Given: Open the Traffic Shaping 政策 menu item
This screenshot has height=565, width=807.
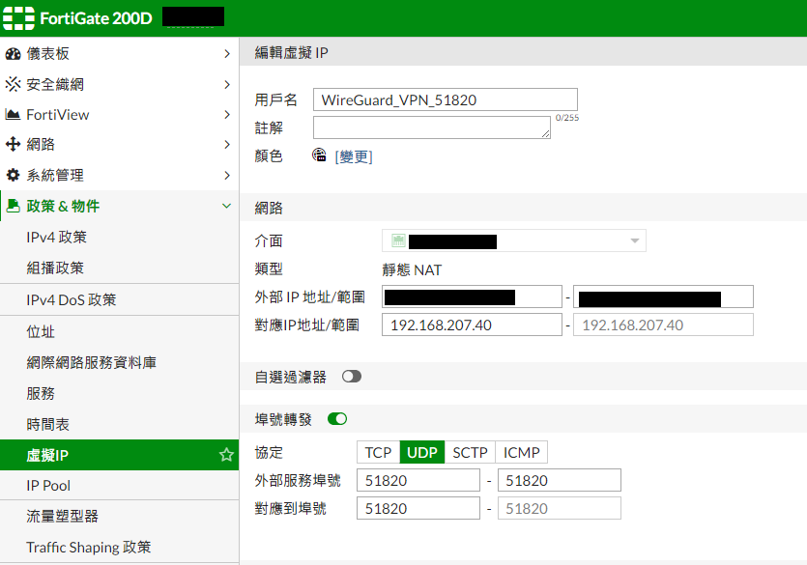Looking at the screenshot, I should (x=120, y=547).
